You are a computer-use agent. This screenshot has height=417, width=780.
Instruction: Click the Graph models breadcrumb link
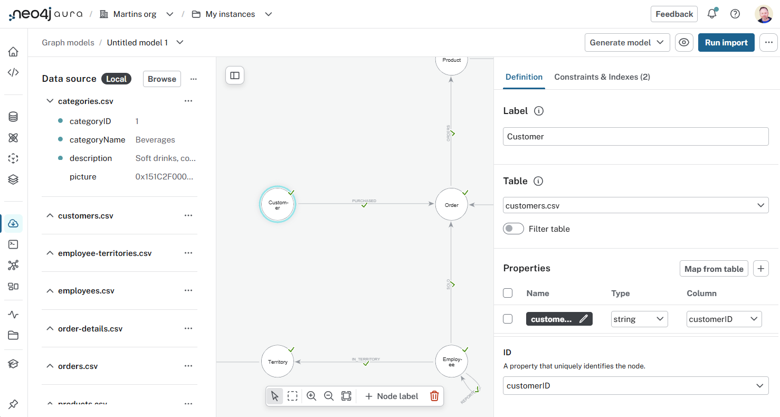(68, 42)
